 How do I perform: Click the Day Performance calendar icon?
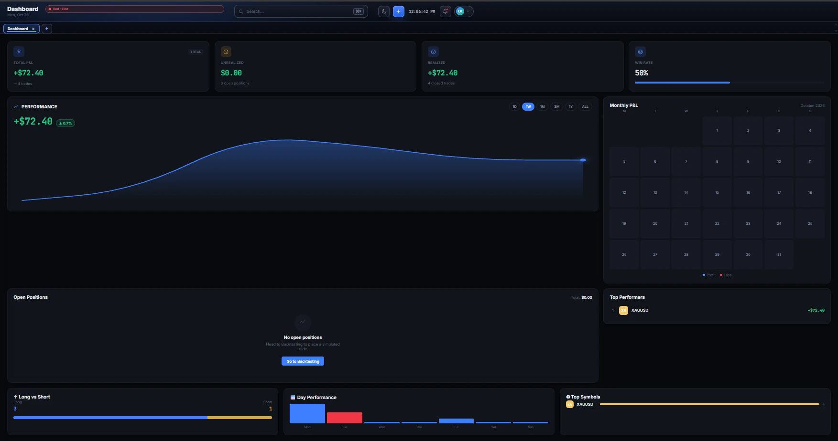click(x=293, y=397)
